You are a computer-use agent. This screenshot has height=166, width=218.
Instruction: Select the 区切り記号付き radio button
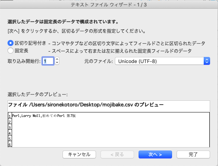[x=11, y=43]
